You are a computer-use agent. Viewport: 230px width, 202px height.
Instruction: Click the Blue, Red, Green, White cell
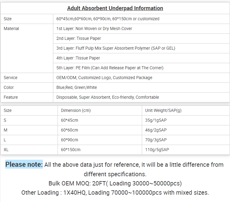(77, 87)
